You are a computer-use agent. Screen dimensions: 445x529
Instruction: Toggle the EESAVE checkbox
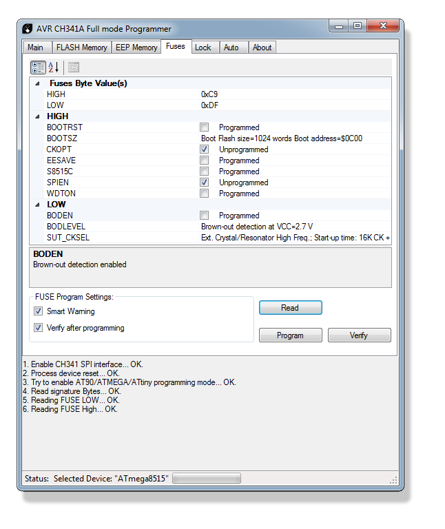[x=204, y=160]
